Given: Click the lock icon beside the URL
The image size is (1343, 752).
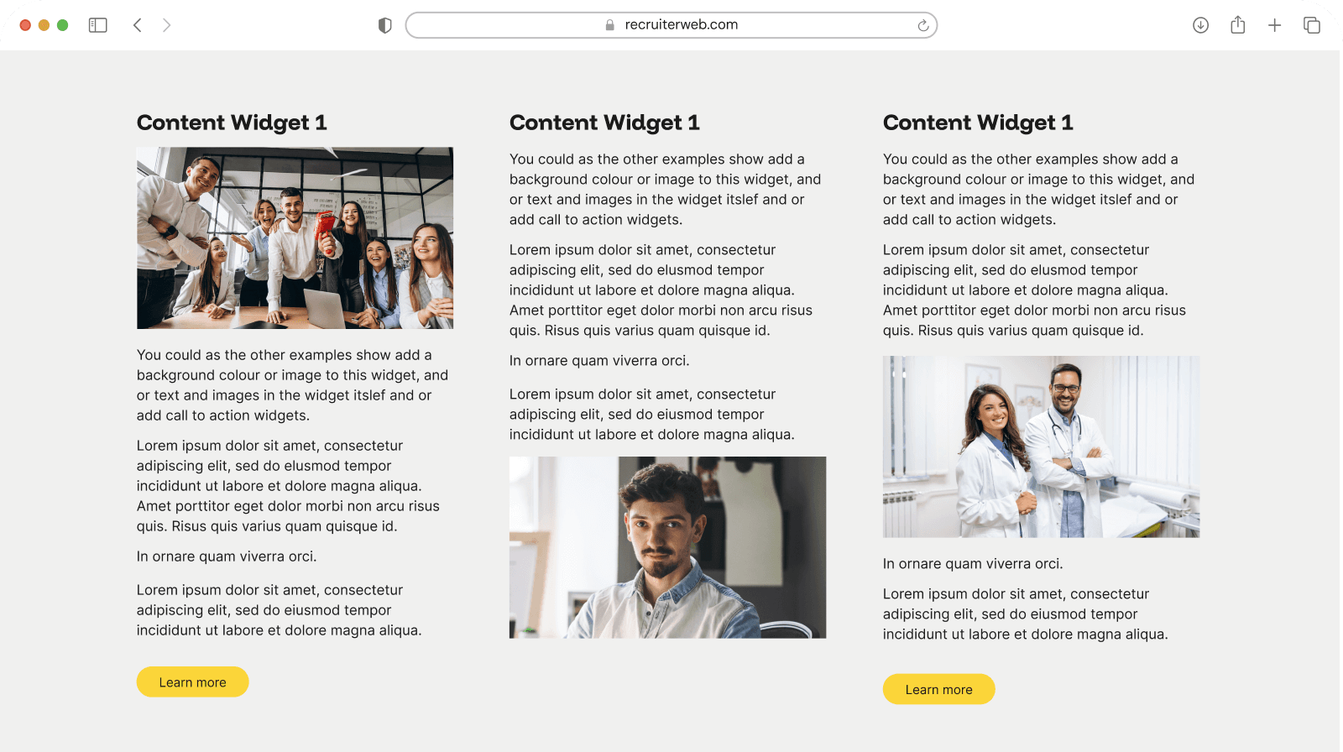Looking at the screenshot, I should 610,25.
